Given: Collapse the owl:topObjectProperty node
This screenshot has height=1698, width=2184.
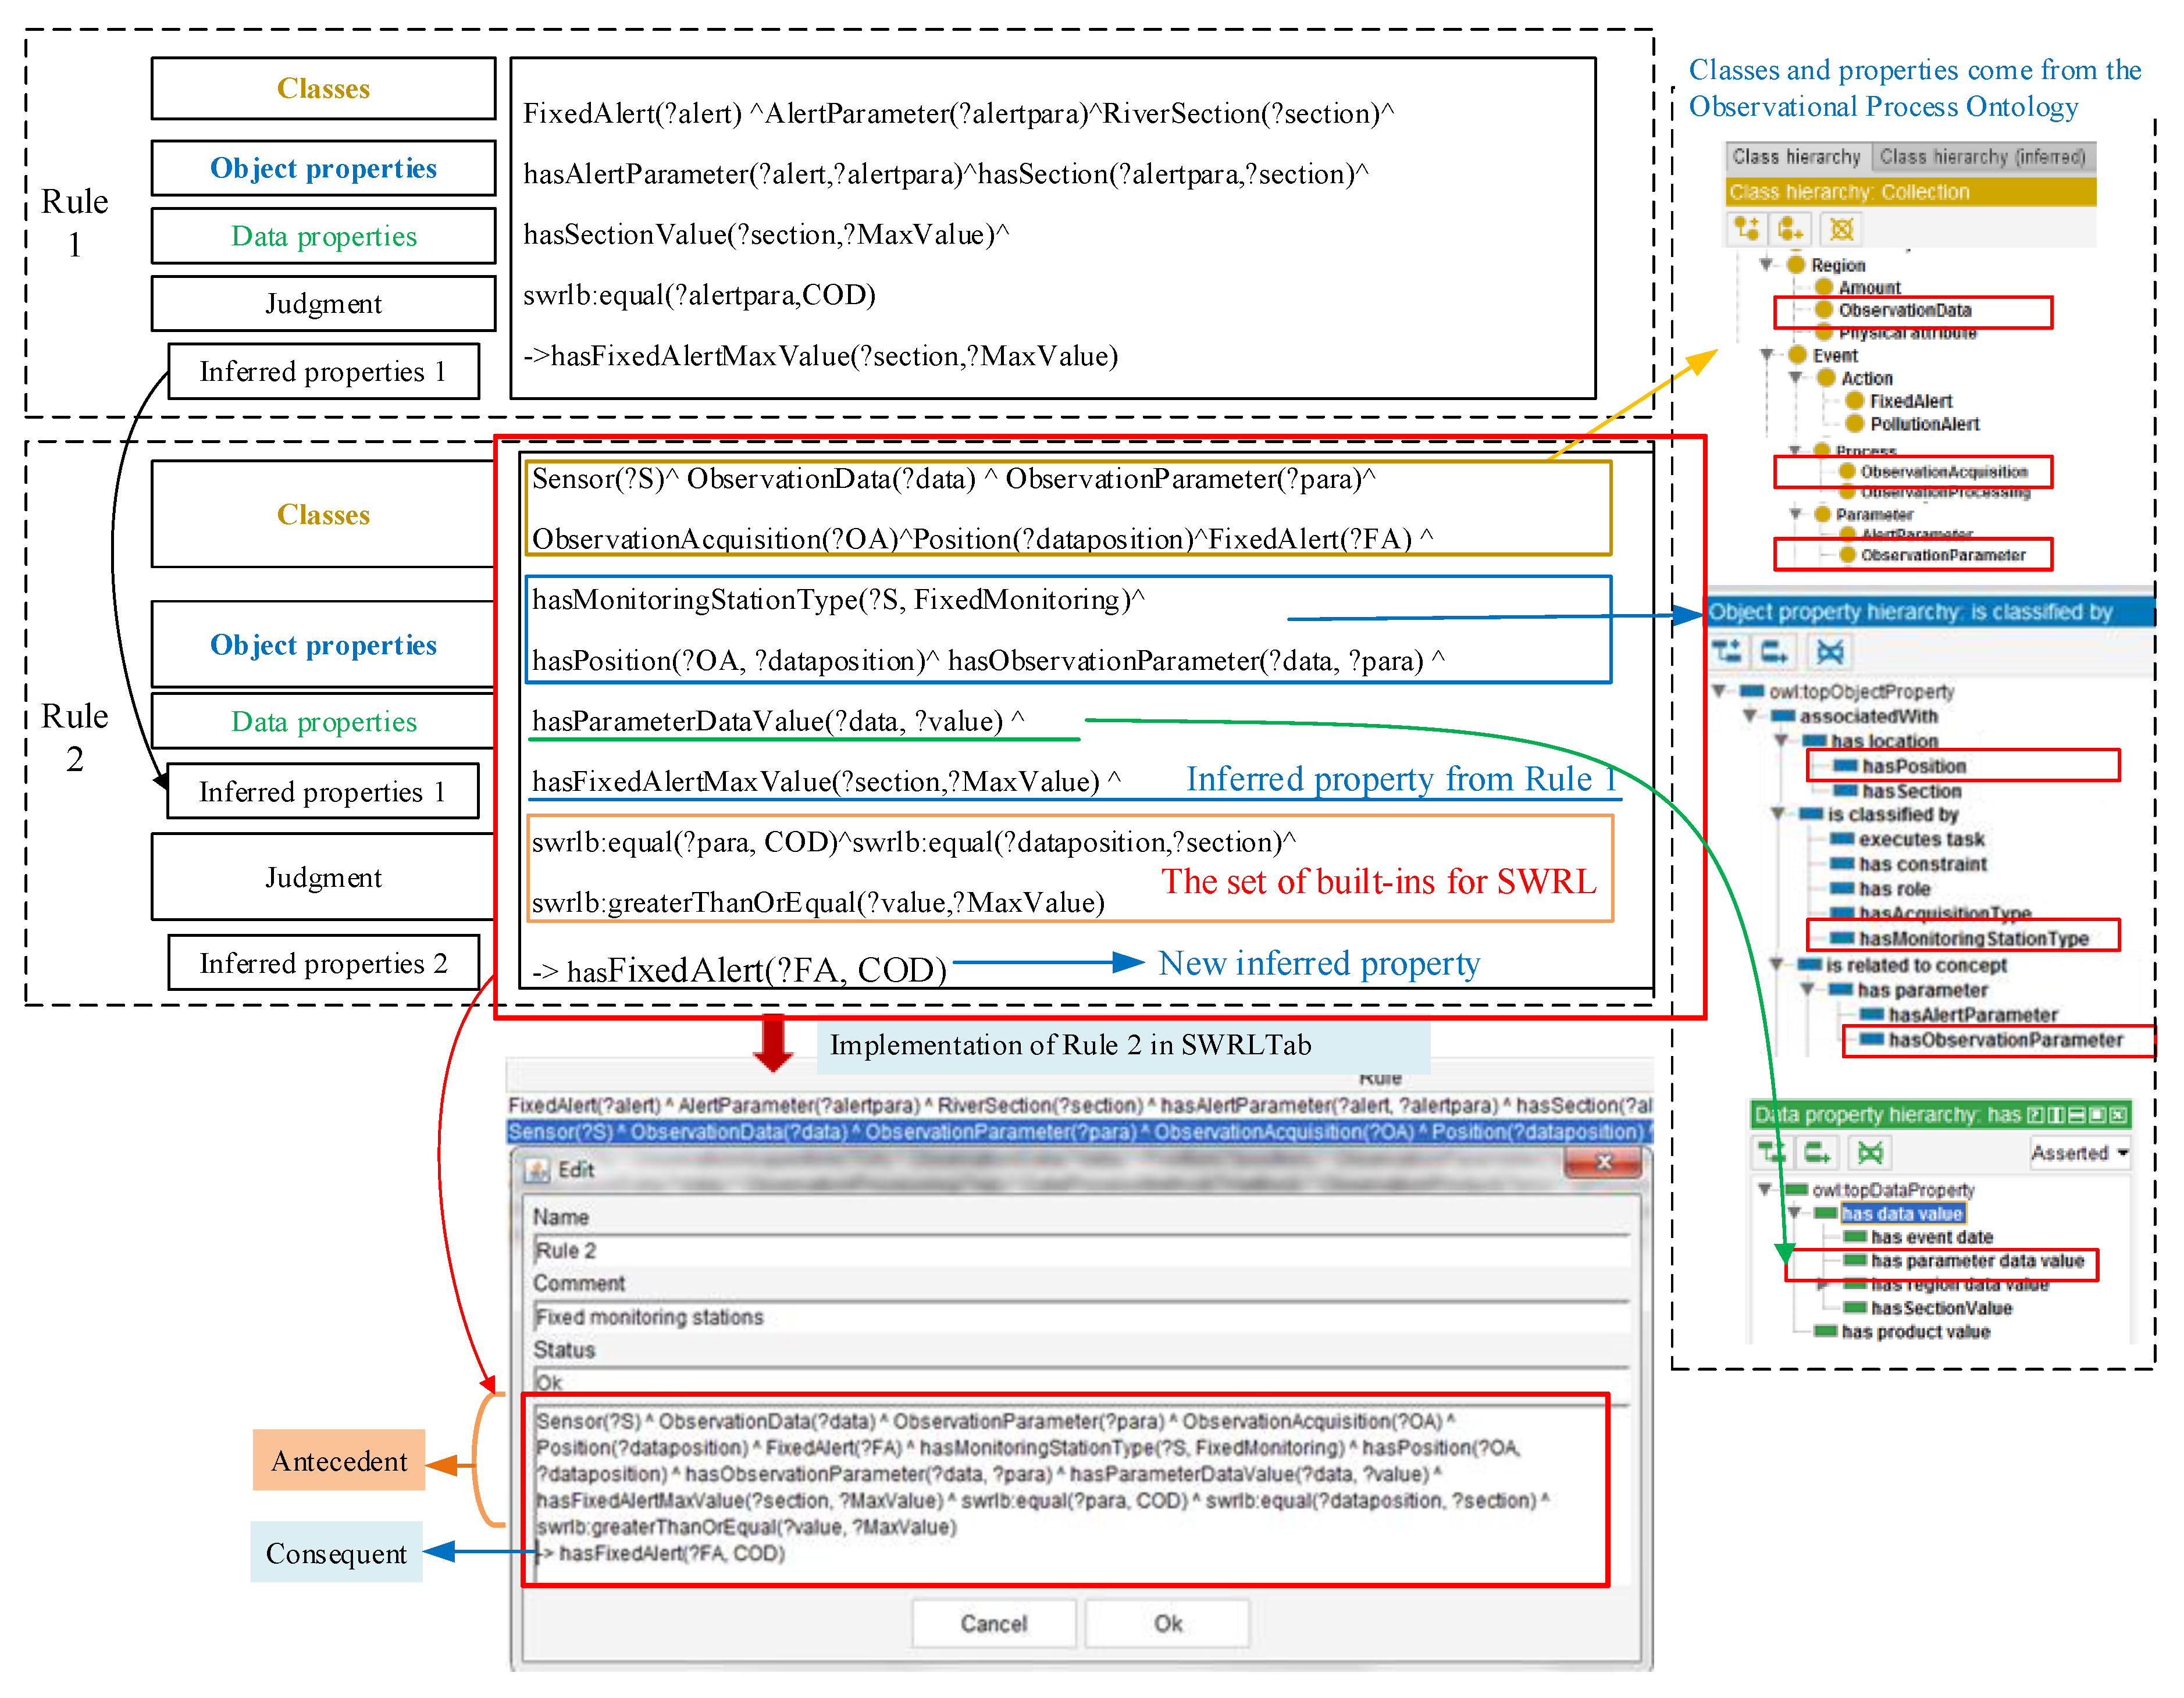Looking at the screenshot, I should (1719, 691).
